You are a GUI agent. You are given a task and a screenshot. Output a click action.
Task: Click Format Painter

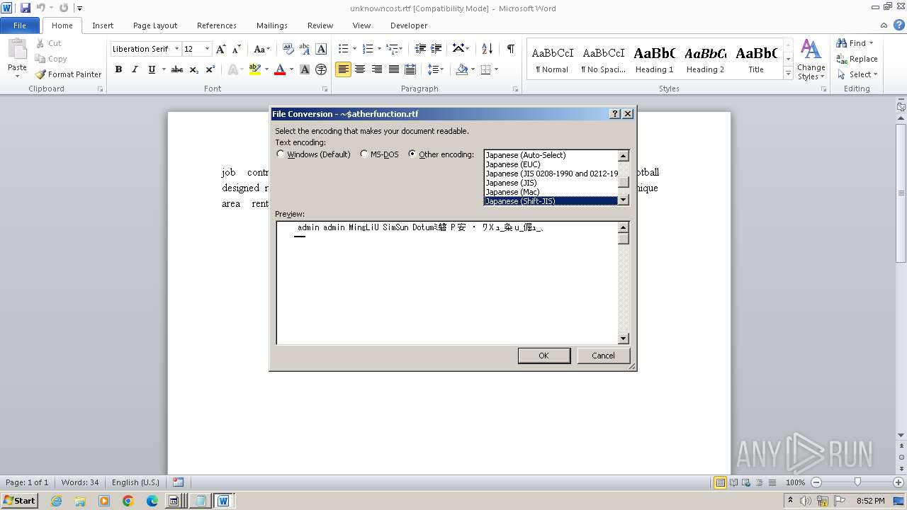coord(68,74)
